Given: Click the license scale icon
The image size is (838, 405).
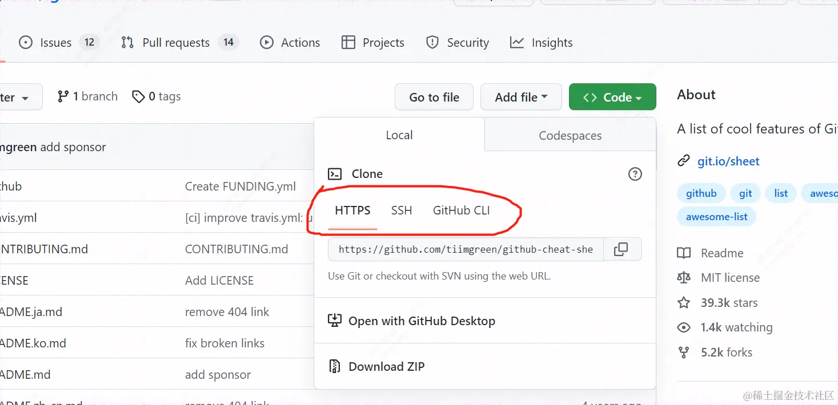Looking at the screenshot, I should (x=684, y=278).
